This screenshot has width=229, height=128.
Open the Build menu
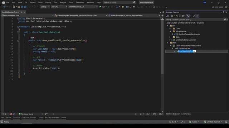point(40,2)
